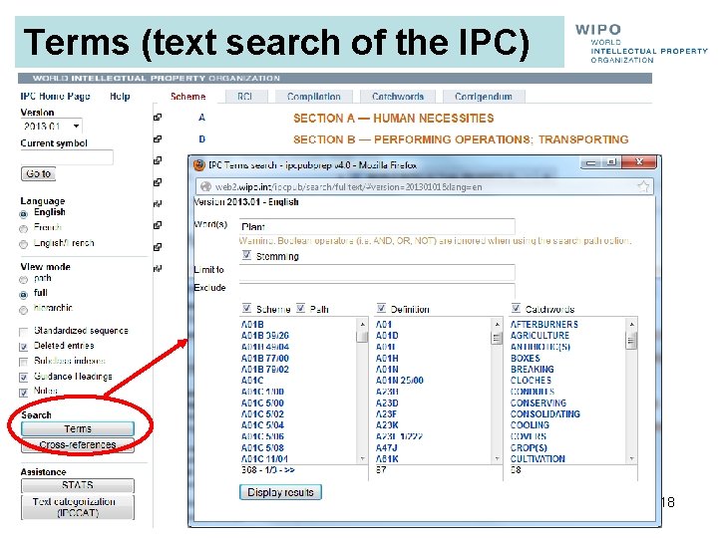
Task: Click the address bar URL in the popup
Action: click(x=348, y=186)
